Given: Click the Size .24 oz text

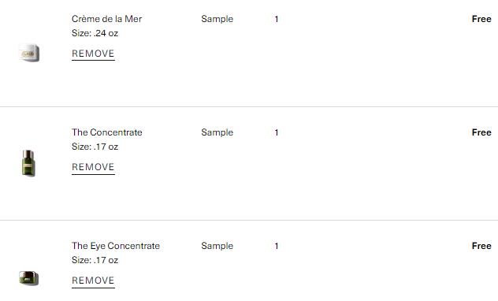Looking at the screenshot, I should tap(95, 33).
